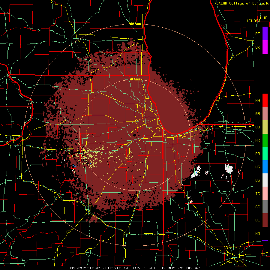The width and height of the screenshot is (270, 270).
Task: Click the "[CLAS]" legend header
Action: pos(253,21)
